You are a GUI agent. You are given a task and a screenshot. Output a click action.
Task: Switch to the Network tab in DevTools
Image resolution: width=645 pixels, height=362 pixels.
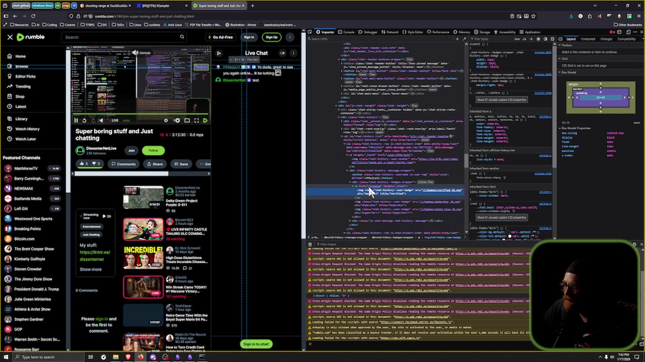tap(390, 32)
